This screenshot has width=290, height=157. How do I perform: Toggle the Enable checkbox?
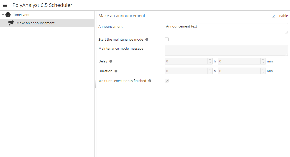tap(274, 16)
